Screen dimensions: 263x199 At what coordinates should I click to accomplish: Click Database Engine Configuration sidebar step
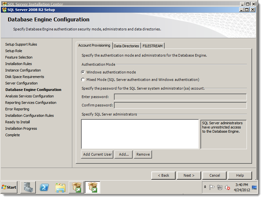(33, 90)
